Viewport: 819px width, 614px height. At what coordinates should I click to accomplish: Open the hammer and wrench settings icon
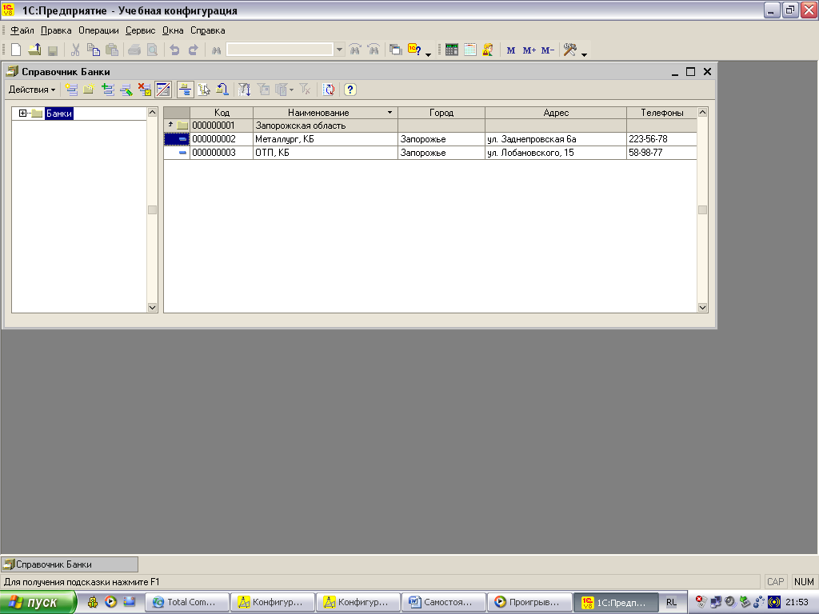click(569, 50)
